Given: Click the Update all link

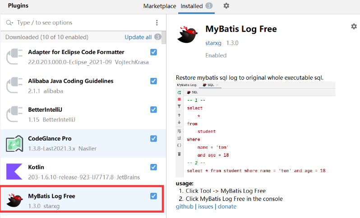Looking at the screenshot, I should (138, 37).
